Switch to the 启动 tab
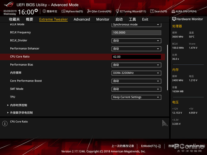 pos(119,19)
